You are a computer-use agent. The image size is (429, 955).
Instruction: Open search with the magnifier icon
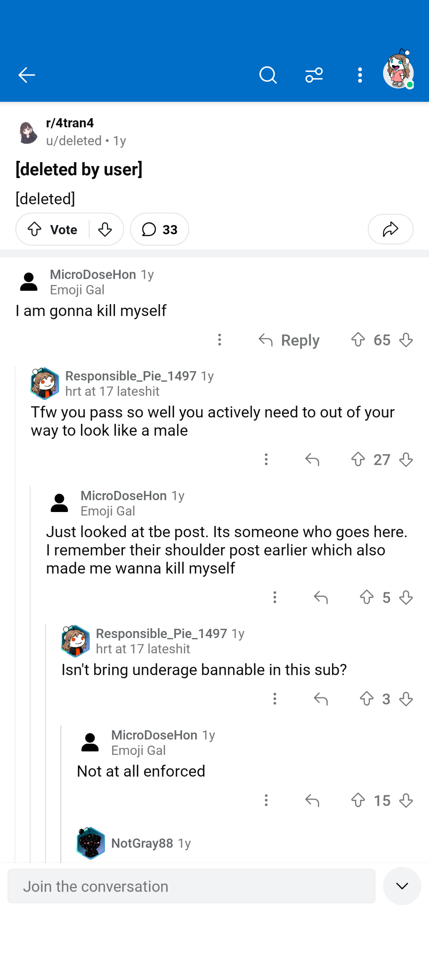(268, 75)
